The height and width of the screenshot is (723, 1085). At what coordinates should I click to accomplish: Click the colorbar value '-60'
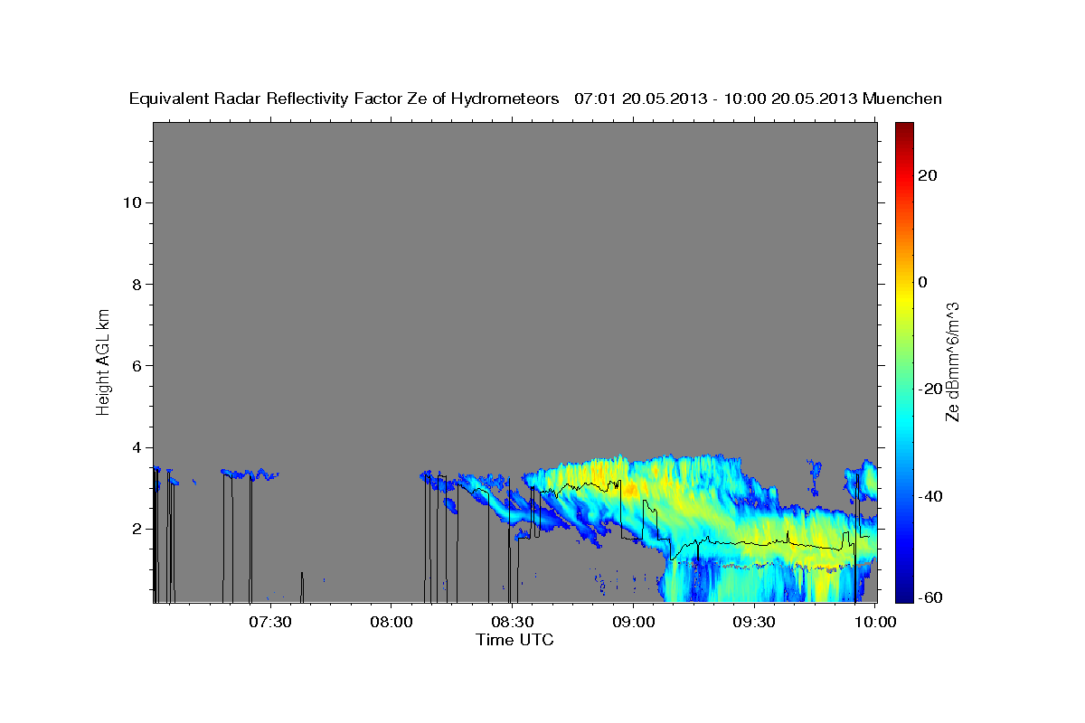pyautogui.click(x=929, y=597)
